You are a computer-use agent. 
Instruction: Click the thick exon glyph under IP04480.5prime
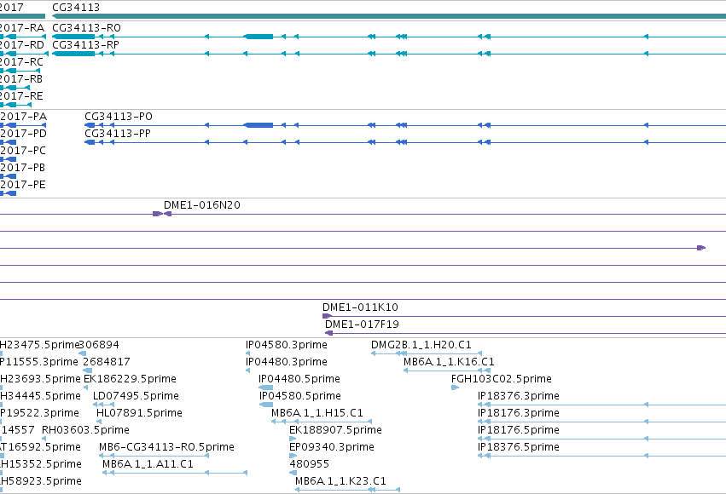coord(266,388)
